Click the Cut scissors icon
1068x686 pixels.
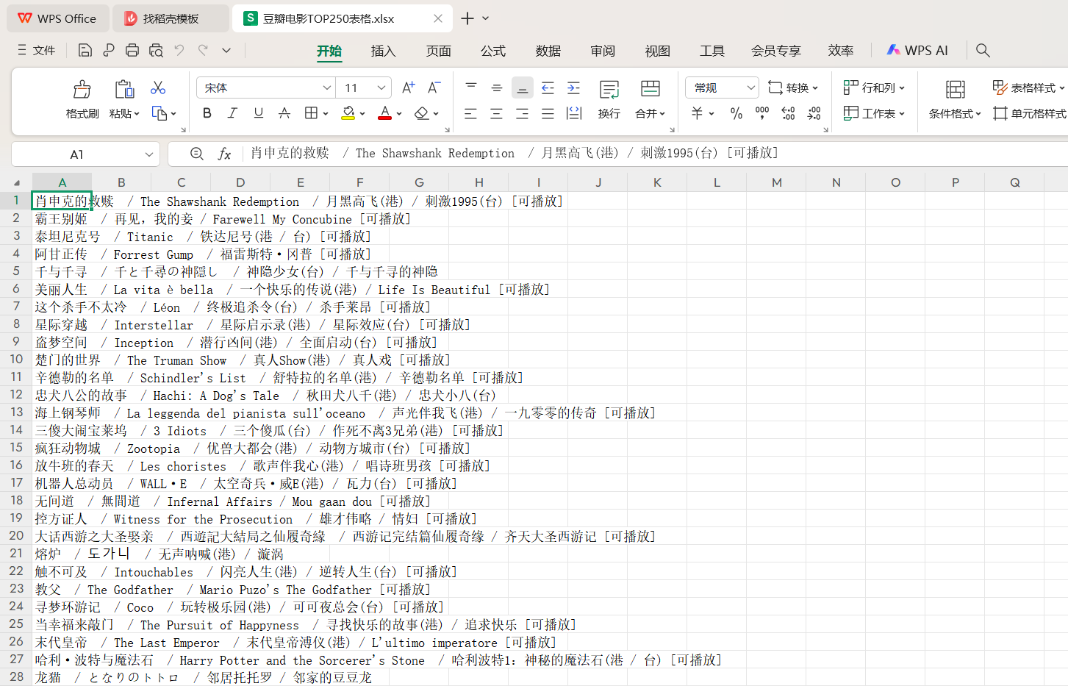click(158, 87)
